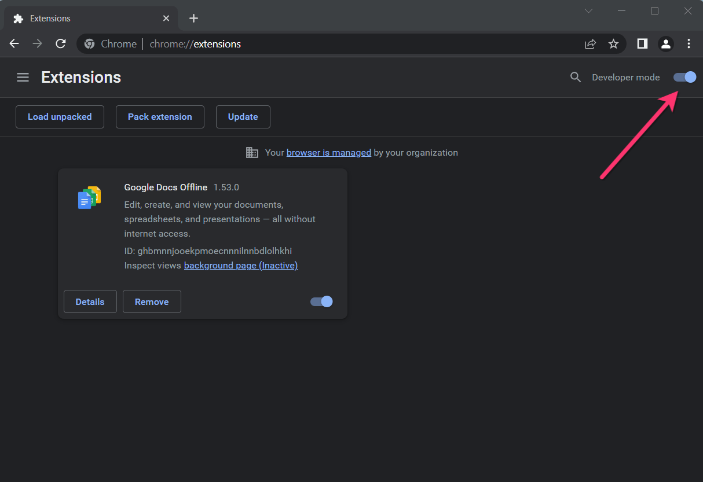Image resolution: width=703 pixels, height=482 pixels.
Task: Open Chrome's three-dot settings menu
Action: (x=689, y=43)
